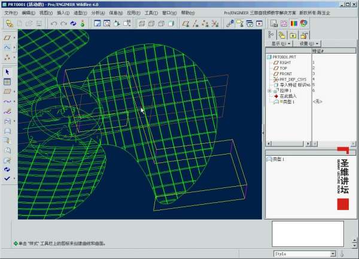Click the four-view layout icon in left toolbar
Image resolution: width=359 pixels, height=259 pixels.
(x=7, y=82)
